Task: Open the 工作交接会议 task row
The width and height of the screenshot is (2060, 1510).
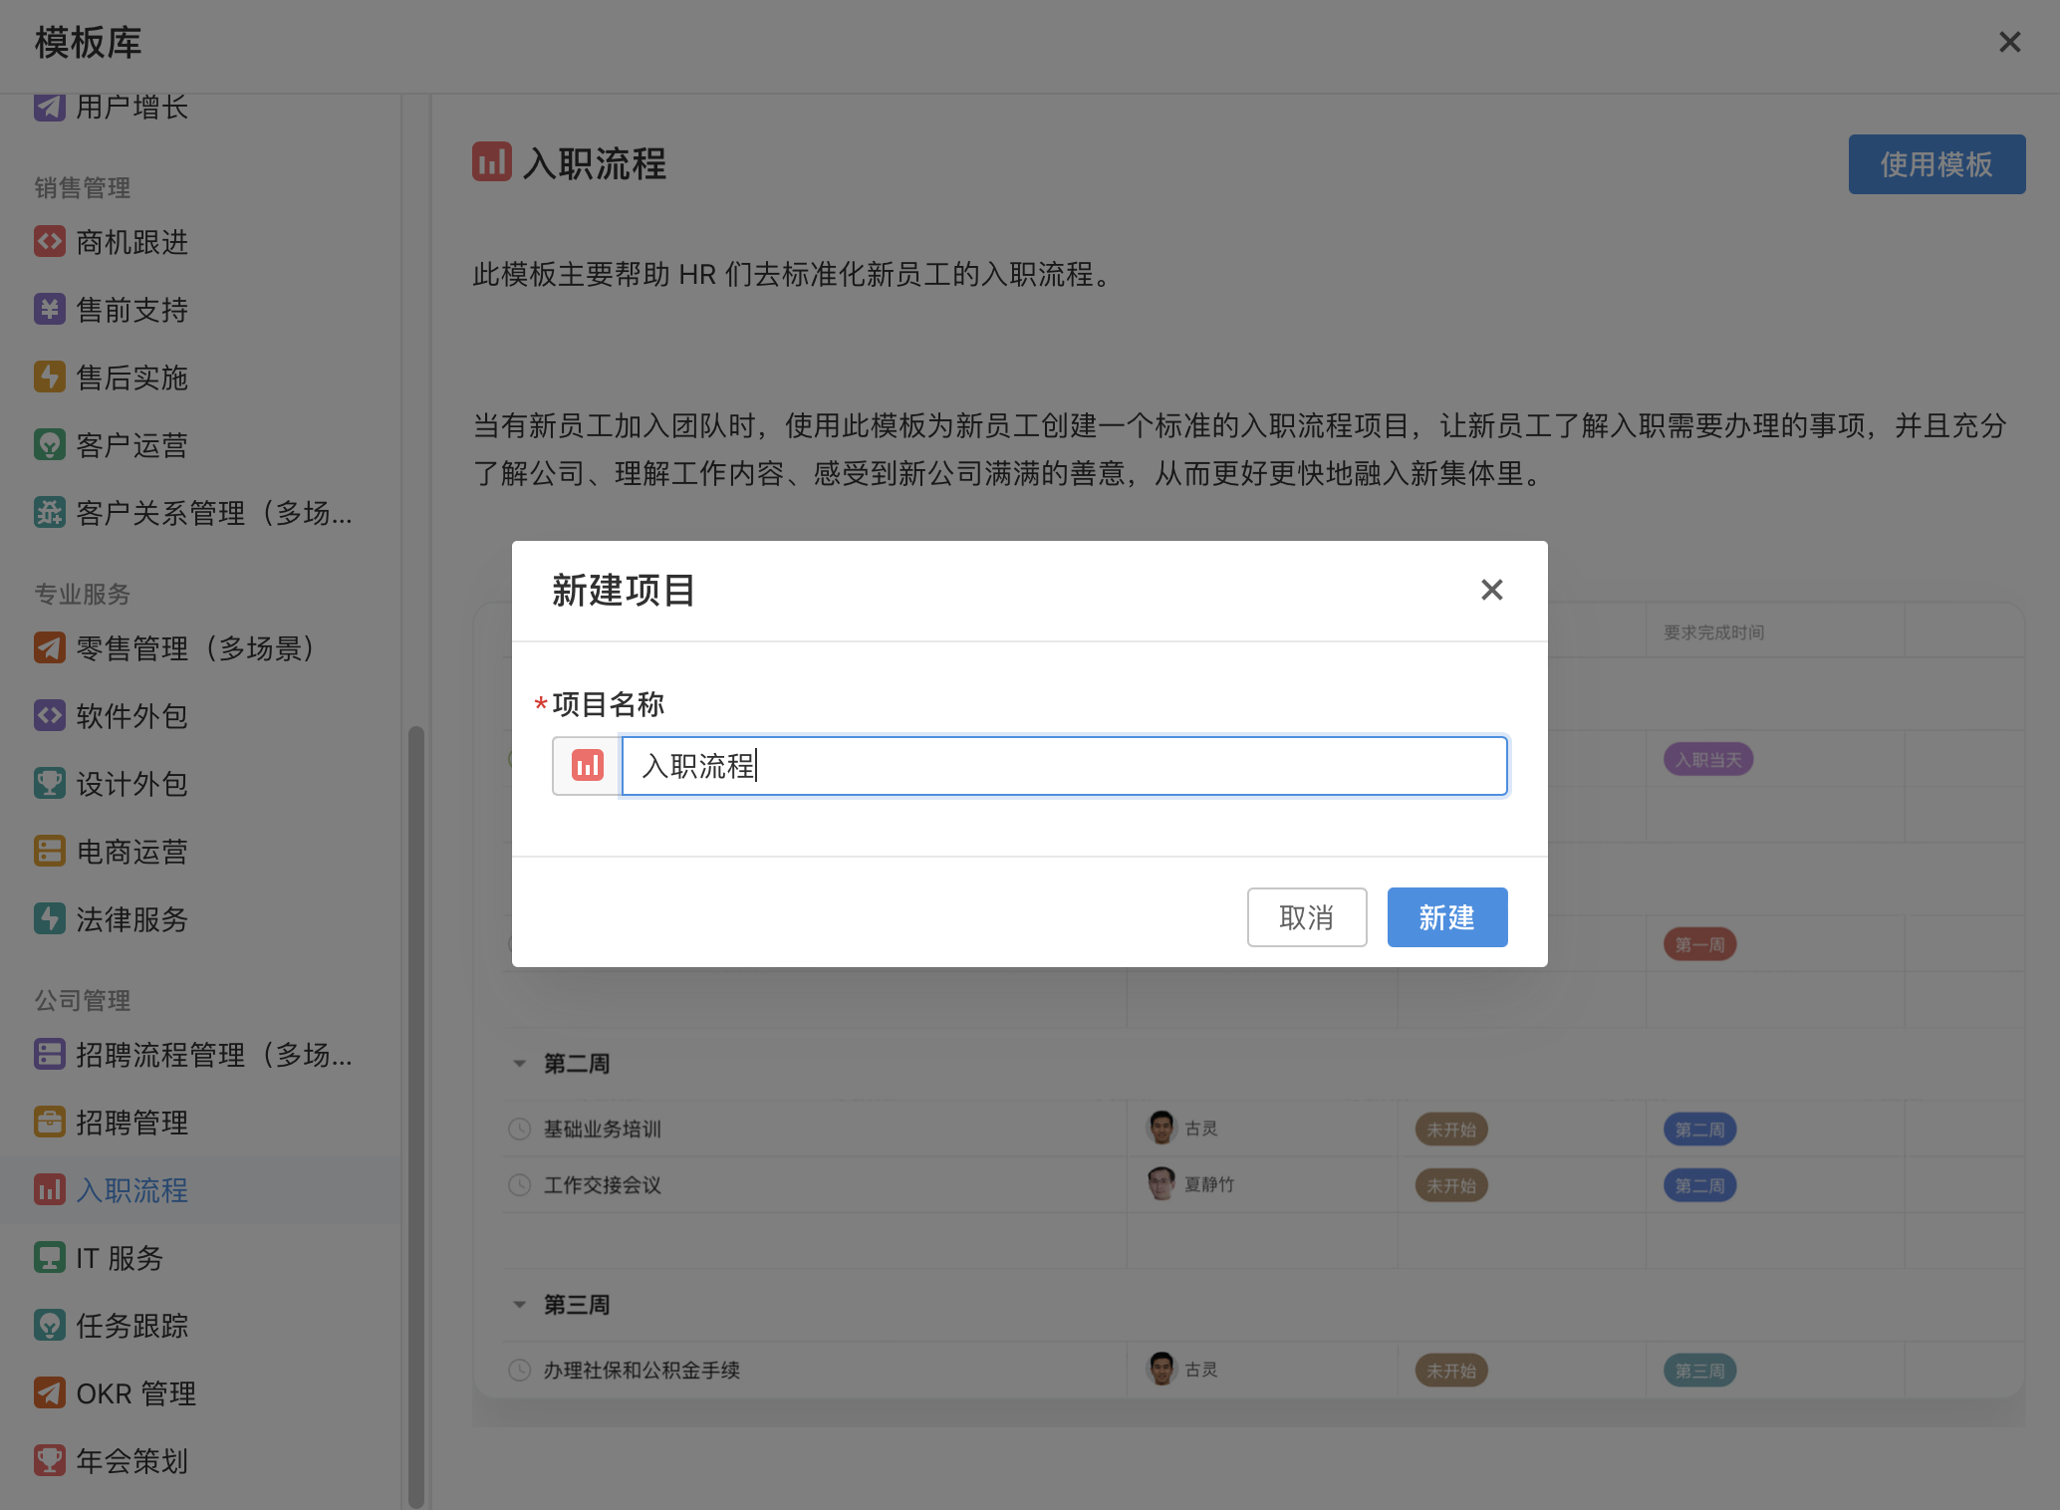Action: (x=602, y=1184)
